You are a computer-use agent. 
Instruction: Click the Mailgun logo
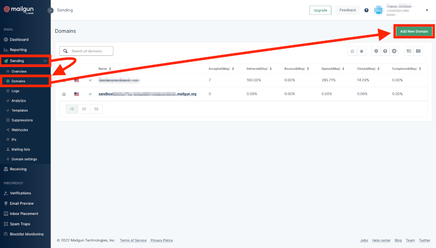point(19,10)
